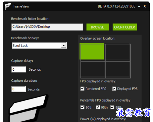Click the BROWSE button
Viewport: 153px width, 122px height.
click(x=98, y=27)
